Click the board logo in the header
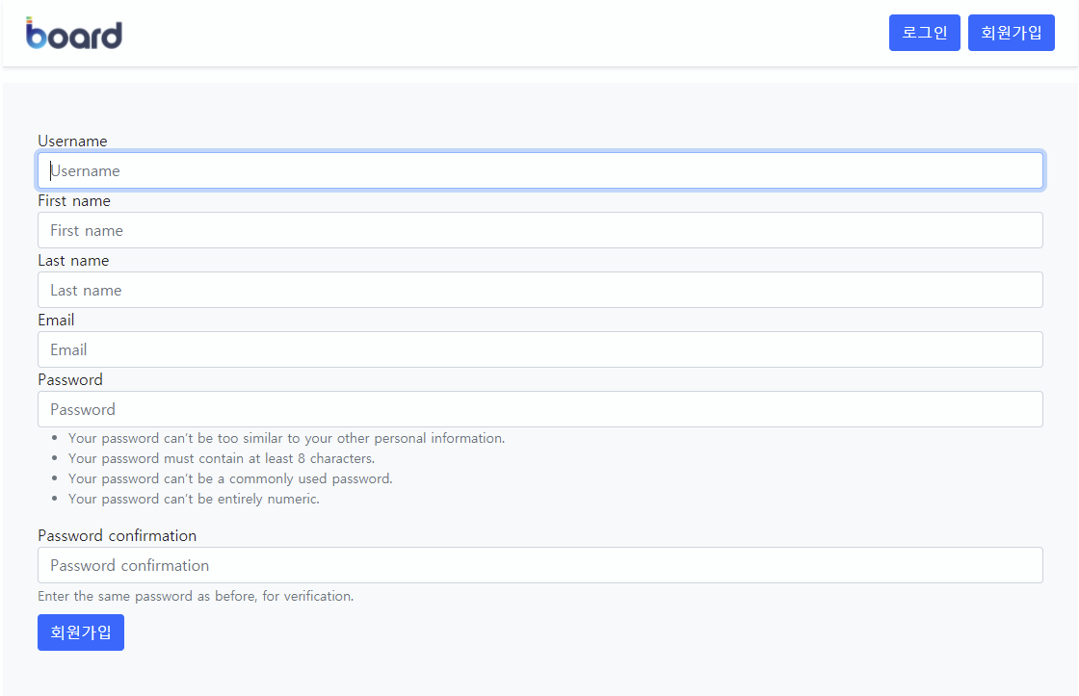The width and height of the screenshot is (1079, 696). [74, 33]
